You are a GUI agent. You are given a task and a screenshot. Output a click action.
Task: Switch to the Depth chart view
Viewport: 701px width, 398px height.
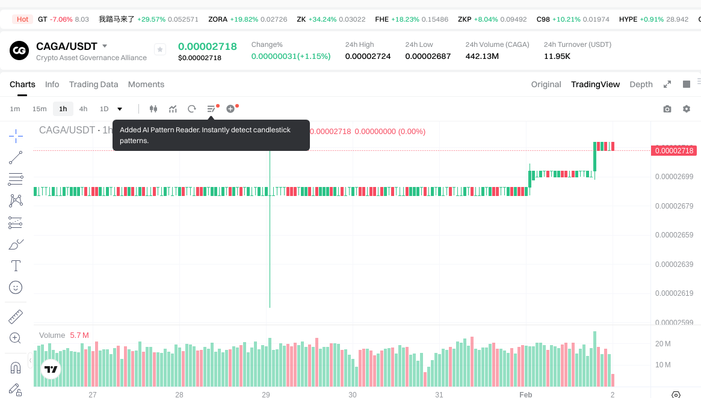pyautogui.click(x=641, y=84)
